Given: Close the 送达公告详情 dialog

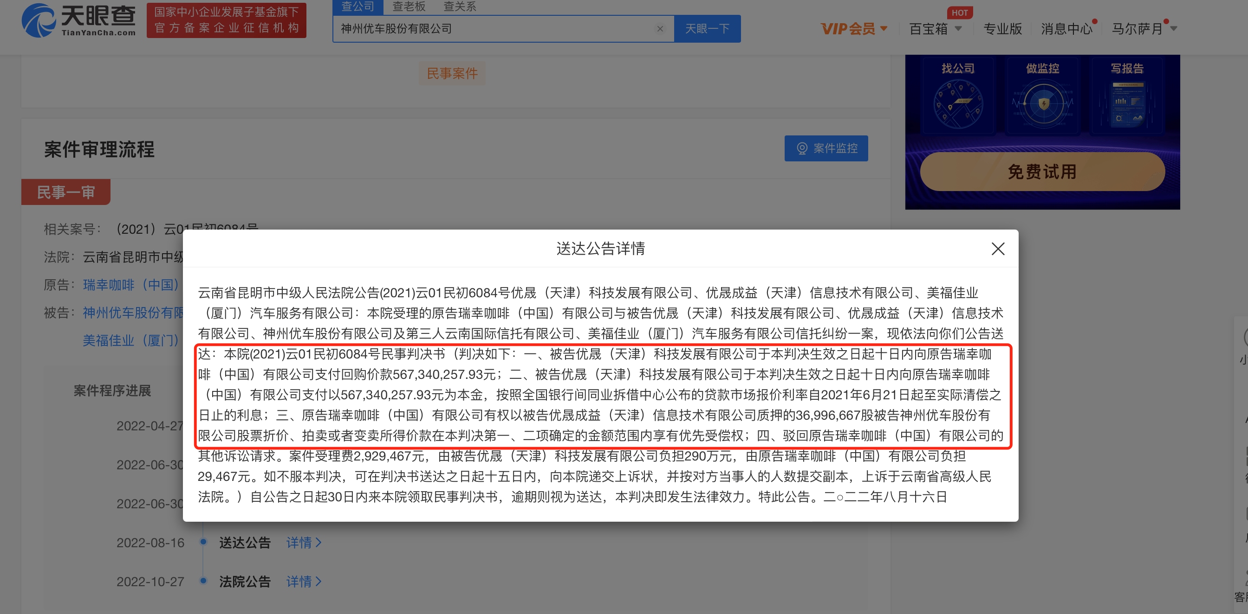Looking at the screenshot, I should 998,249.
